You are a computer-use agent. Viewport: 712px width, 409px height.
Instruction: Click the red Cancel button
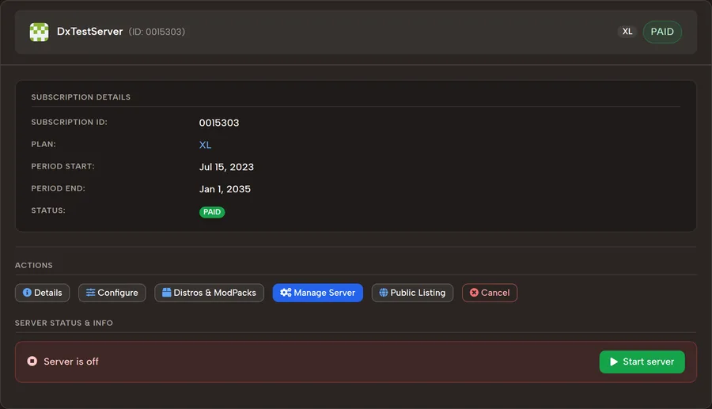[x=490, y=293]
